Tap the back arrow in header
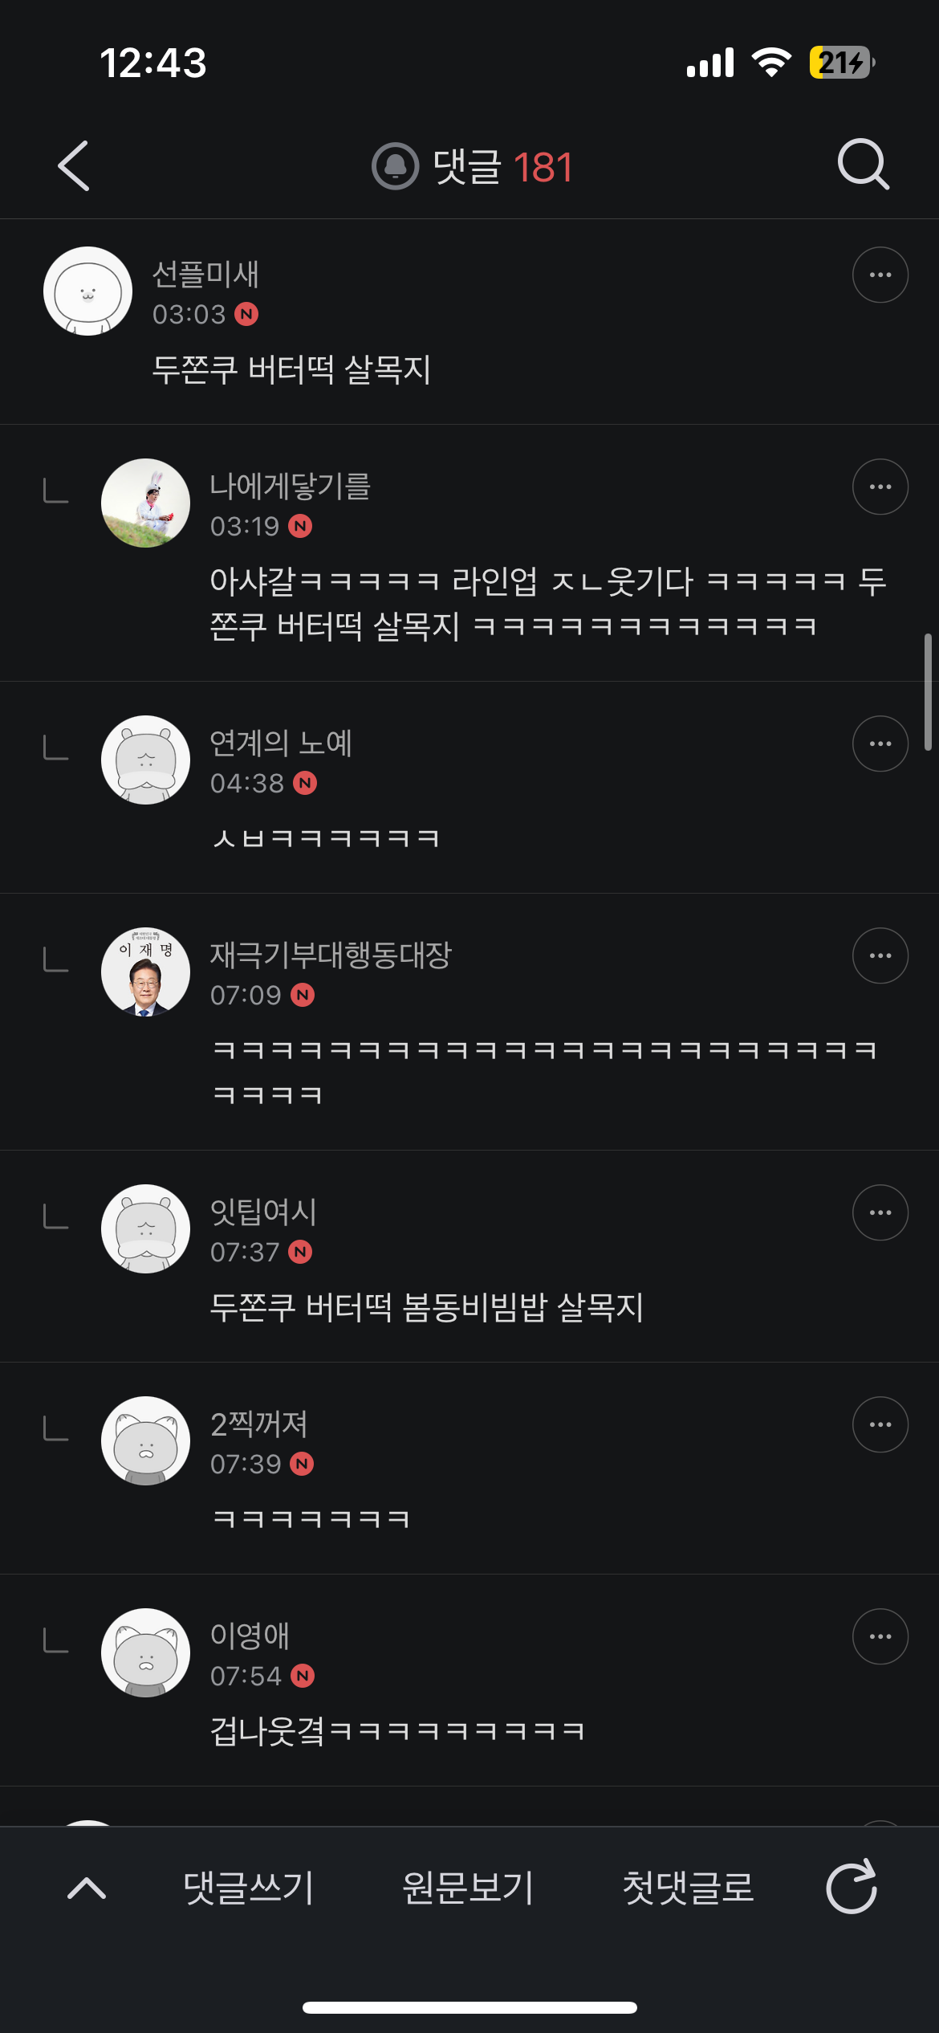This screenshot has width=939, height=2033. coord(74,166)
